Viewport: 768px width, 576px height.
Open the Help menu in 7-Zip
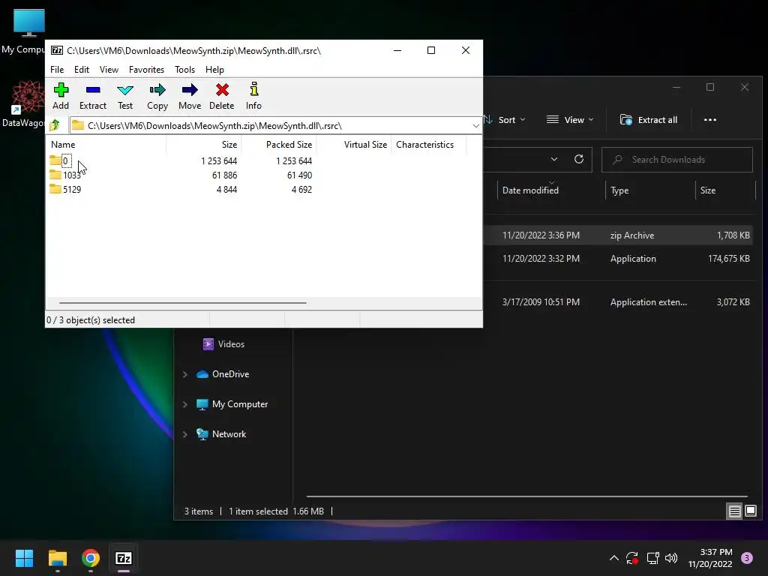pyautogui.click(x=214, y=70)
